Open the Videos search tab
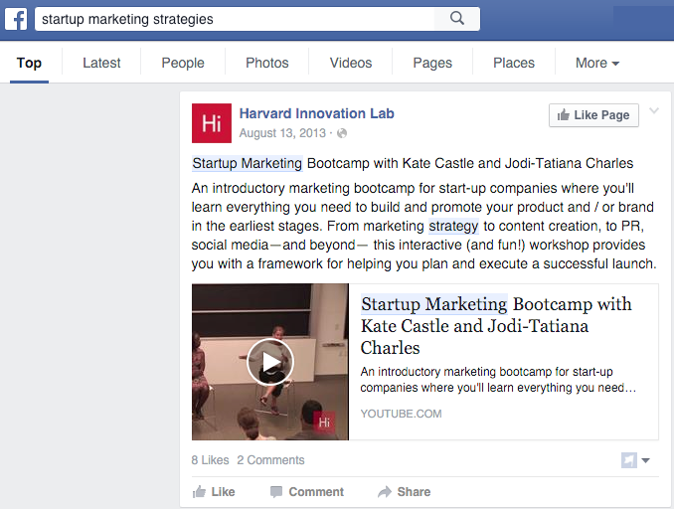This screenshot has height=509, width=674. click(x=351, y=63)
